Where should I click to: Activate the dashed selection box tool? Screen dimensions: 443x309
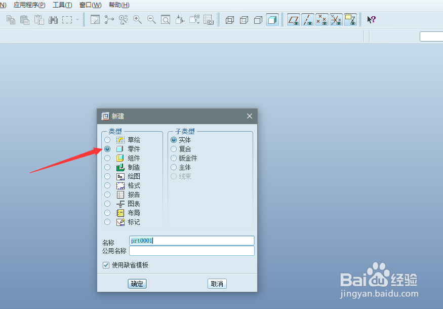tap(67, 20)
